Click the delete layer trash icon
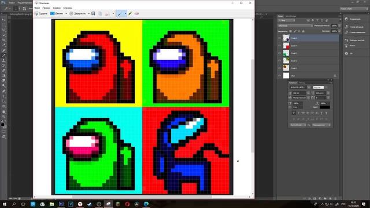 point(335,199)
